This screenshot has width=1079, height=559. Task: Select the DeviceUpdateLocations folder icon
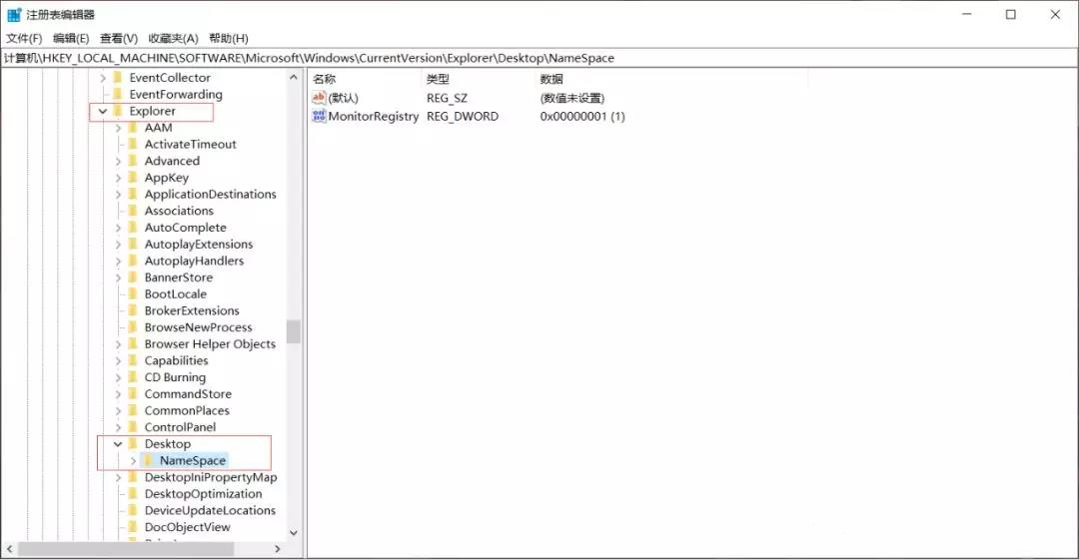(x=133, y=510)
